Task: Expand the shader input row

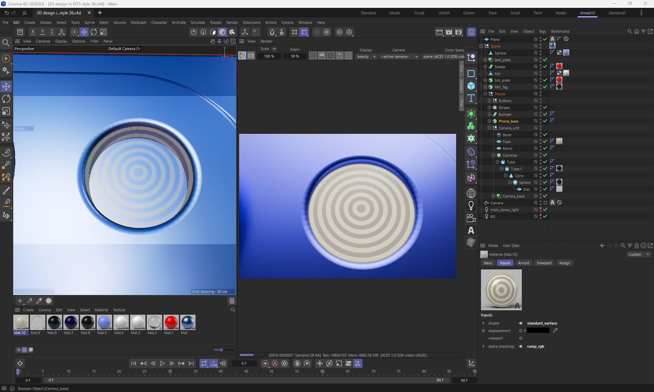Action: pos(483,323)
